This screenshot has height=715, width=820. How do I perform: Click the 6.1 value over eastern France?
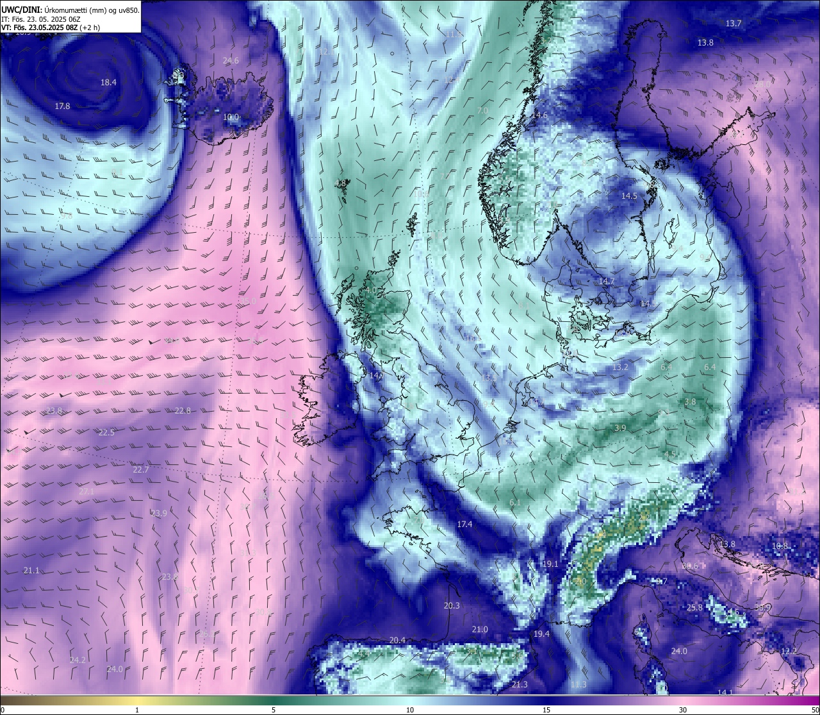tap(515, 502)
